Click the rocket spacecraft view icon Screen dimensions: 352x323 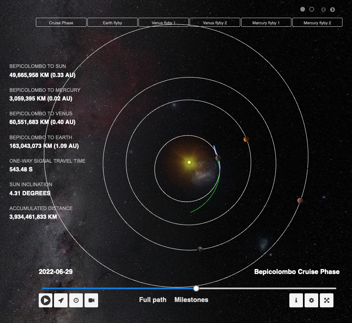click(x=61, y=300)
